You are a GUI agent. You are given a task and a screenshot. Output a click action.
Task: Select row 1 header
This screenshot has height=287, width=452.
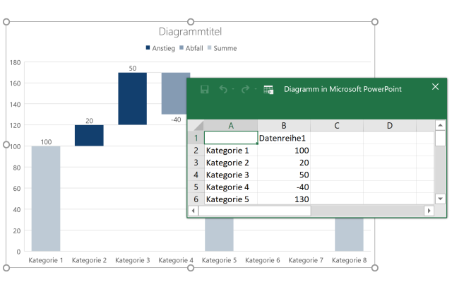point(195,138)
